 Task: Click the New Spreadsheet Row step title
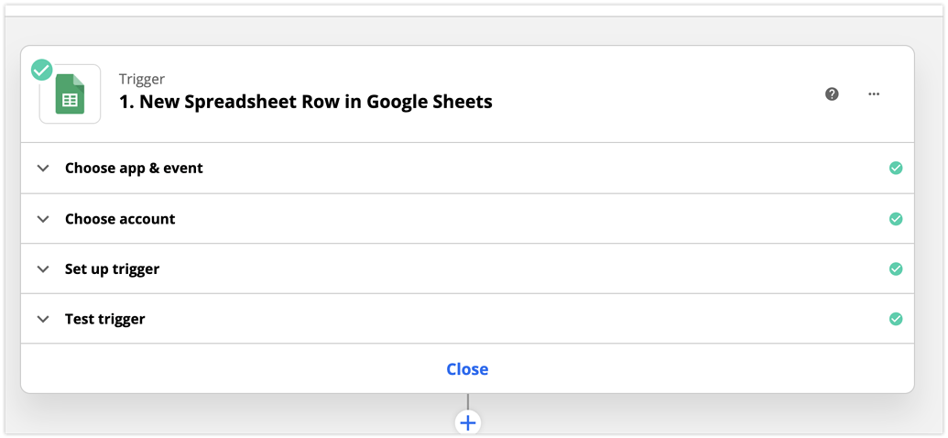coord(306,102)
